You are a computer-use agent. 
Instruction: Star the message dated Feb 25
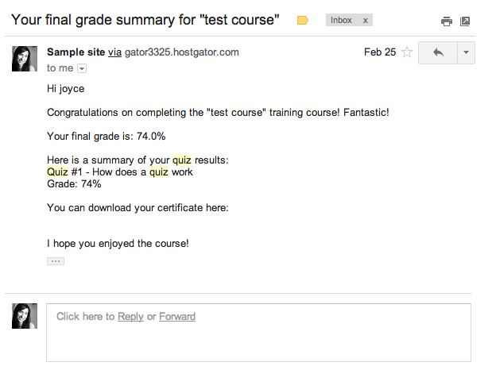click(407, 52)
